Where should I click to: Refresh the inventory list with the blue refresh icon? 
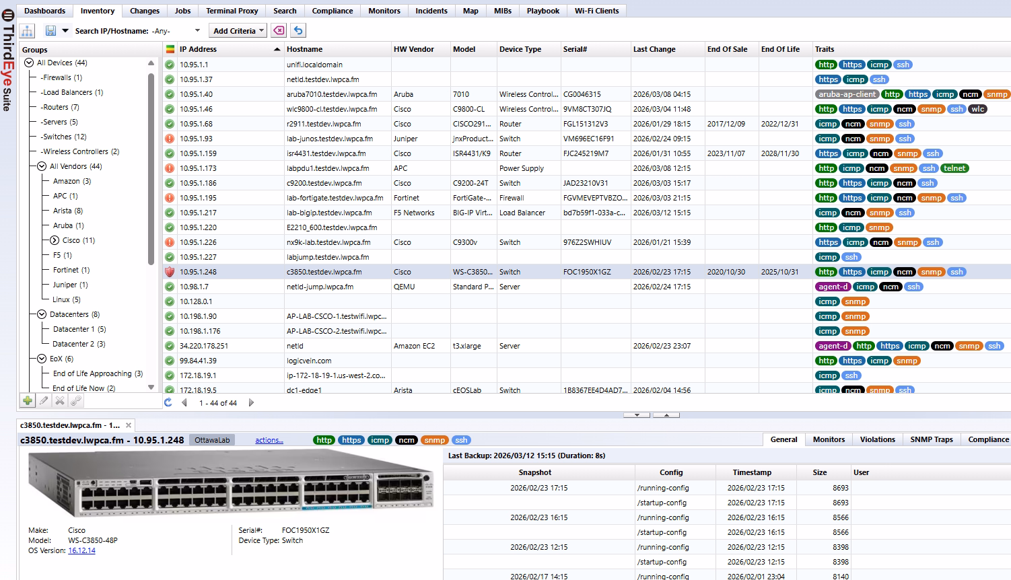point(167,402)
